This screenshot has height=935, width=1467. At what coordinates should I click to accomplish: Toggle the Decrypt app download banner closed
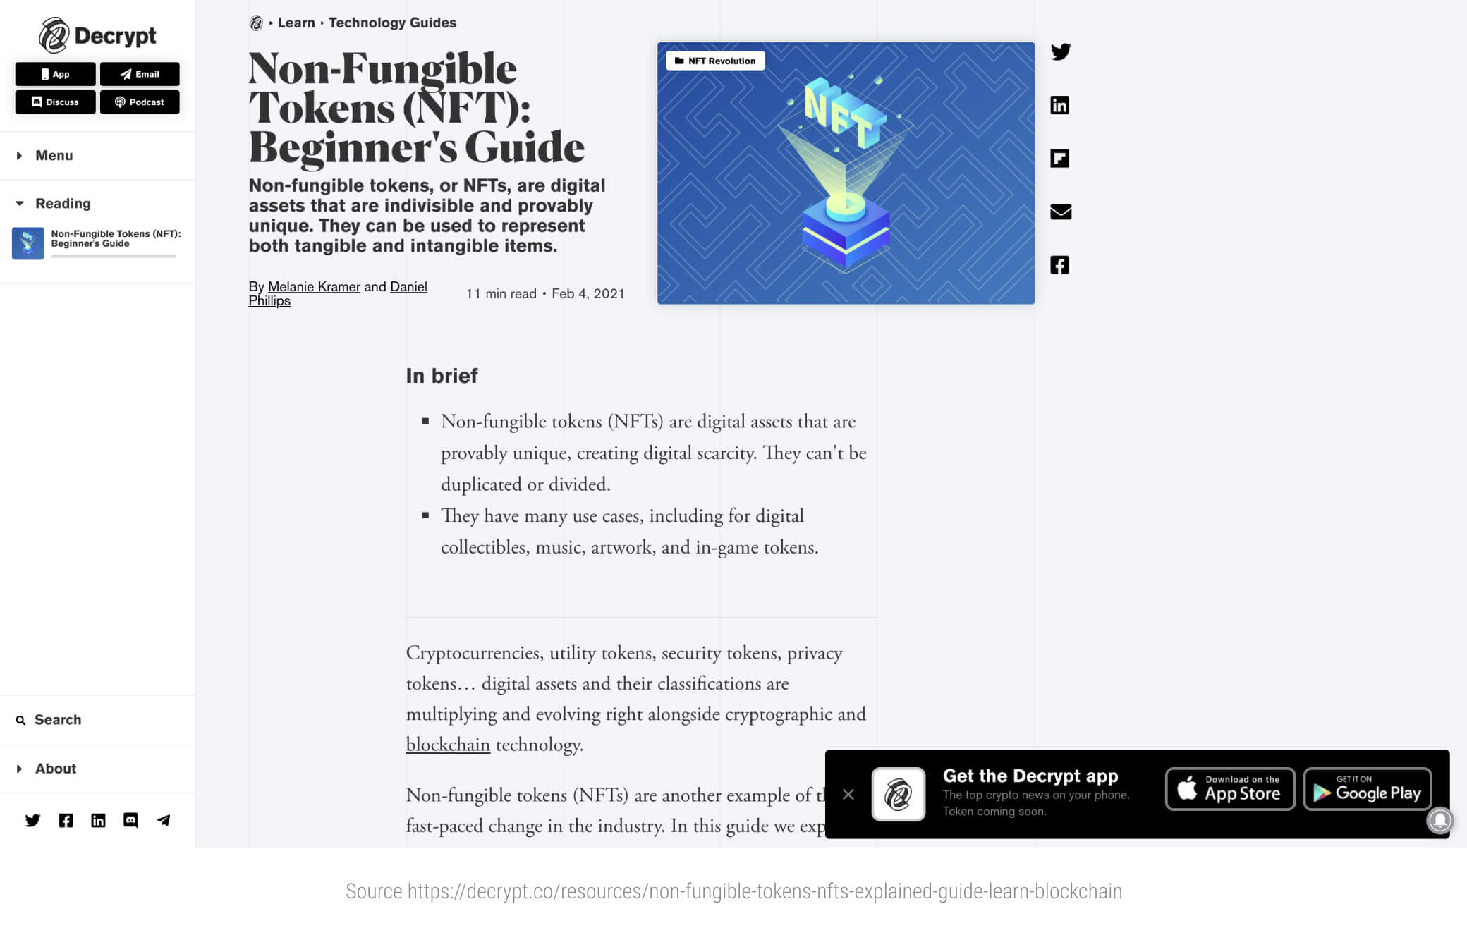click(848, 793)
